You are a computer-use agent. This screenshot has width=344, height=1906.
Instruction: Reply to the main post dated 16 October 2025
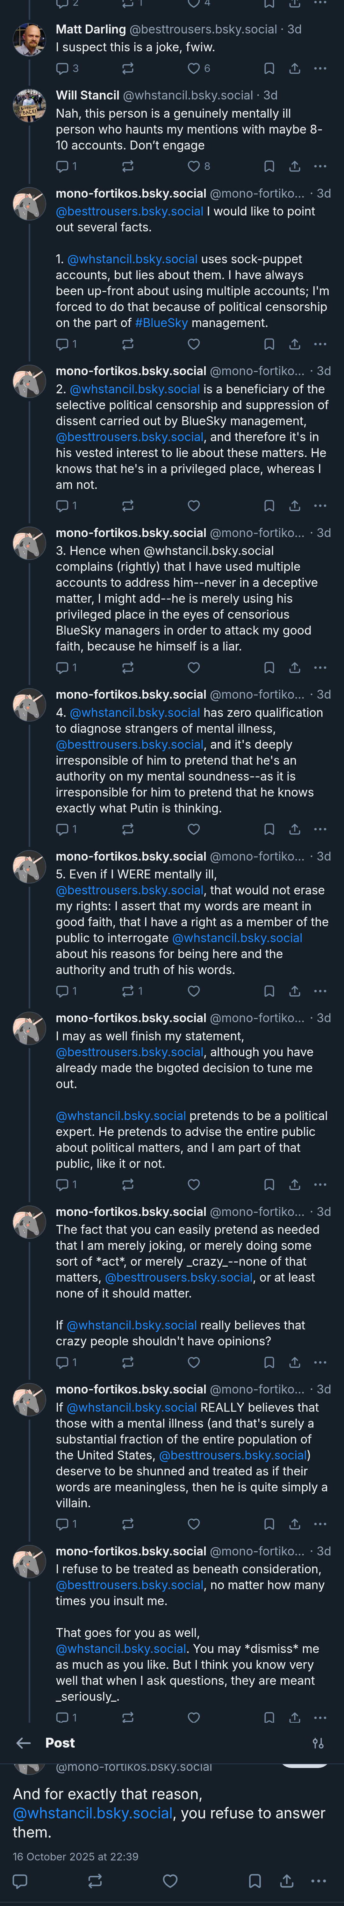pyautogui.click(x=21, y=1880)
